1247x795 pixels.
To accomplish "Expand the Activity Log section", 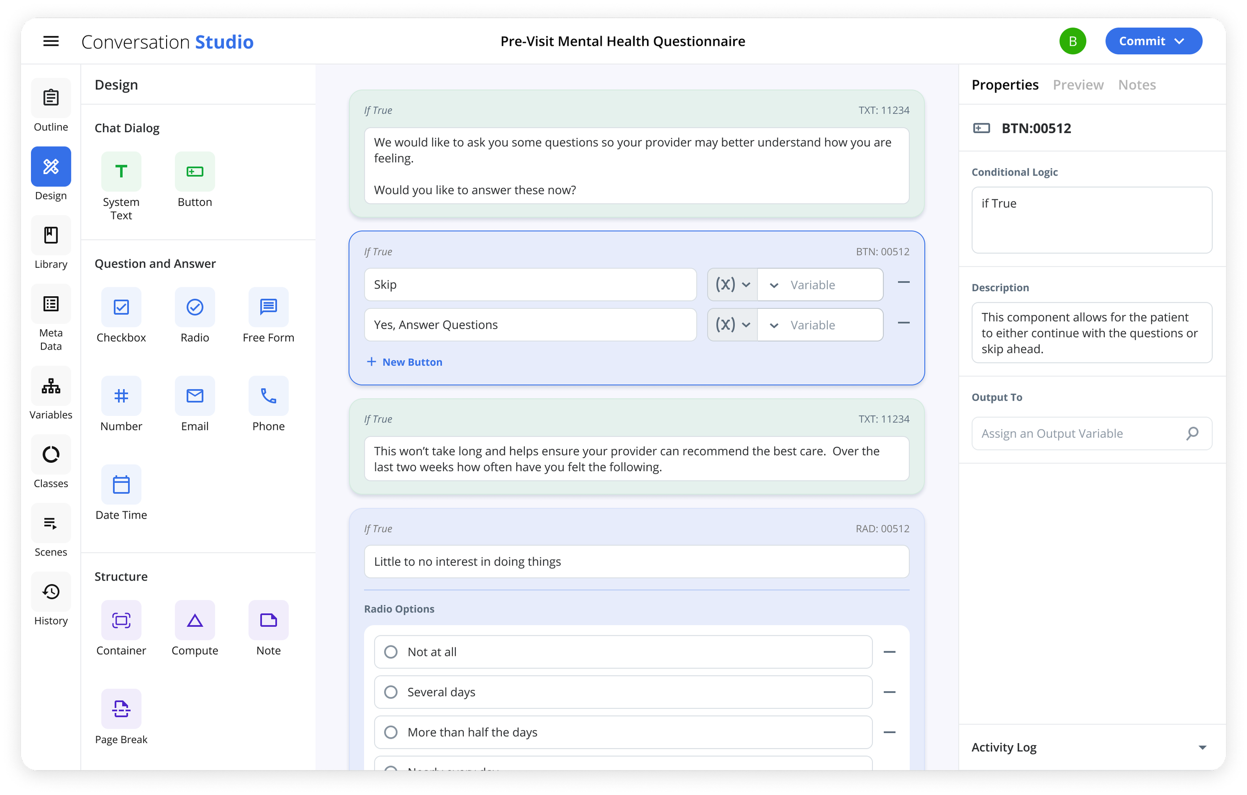I will (x=1202, y=747).
